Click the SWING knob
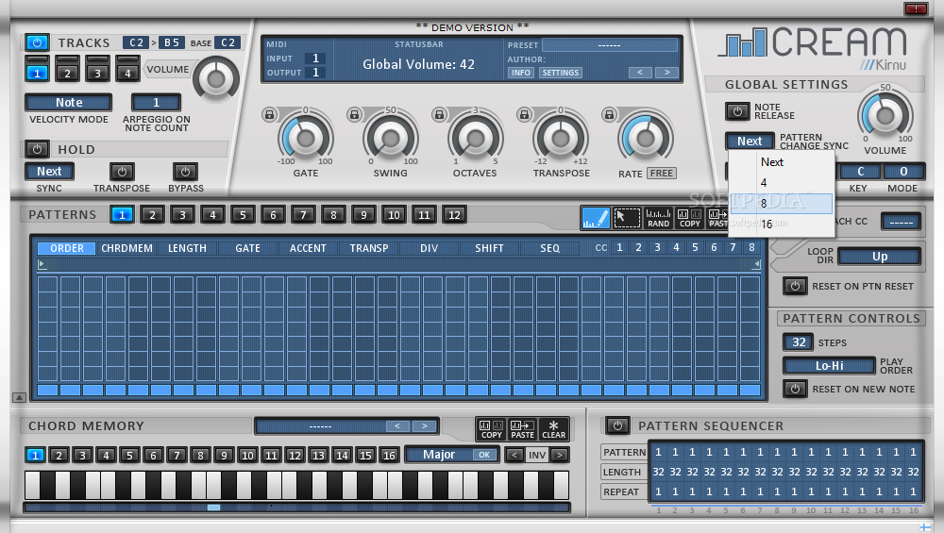 click(x=390, y=139)
